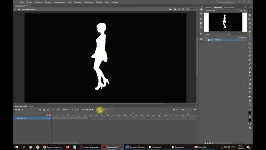
Task: Sort library by name column arrow
Action: click(209, 37)
